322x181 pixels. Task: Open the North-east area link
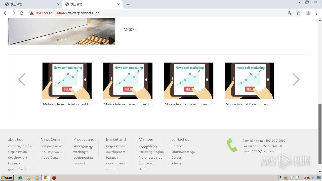pyautogui.click(x=150, y=158)
